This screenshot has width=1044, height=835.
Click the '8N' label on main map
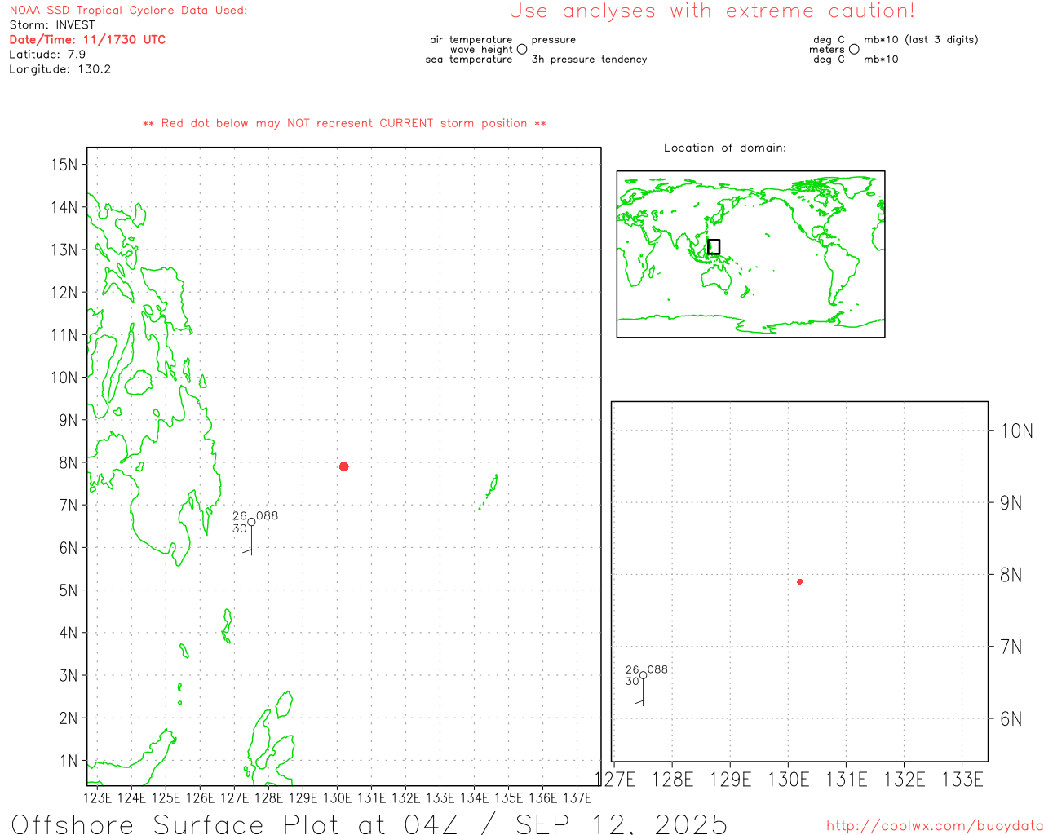(68, 463)
